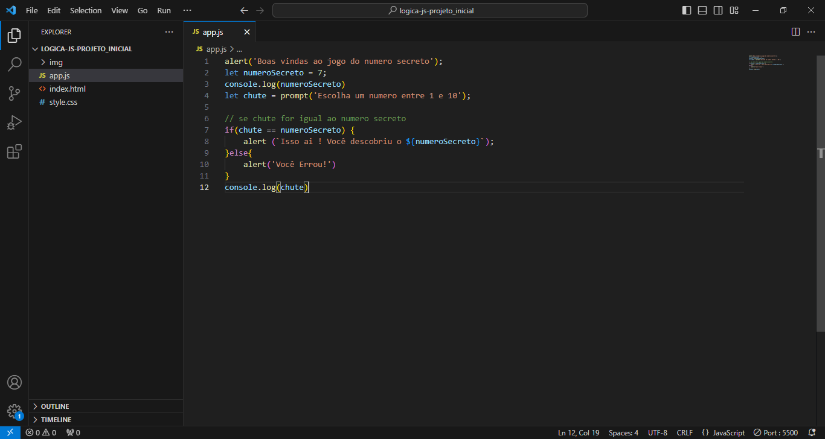
Task: Change the UTF-8 encoding
Action: (x=658, y=432)
